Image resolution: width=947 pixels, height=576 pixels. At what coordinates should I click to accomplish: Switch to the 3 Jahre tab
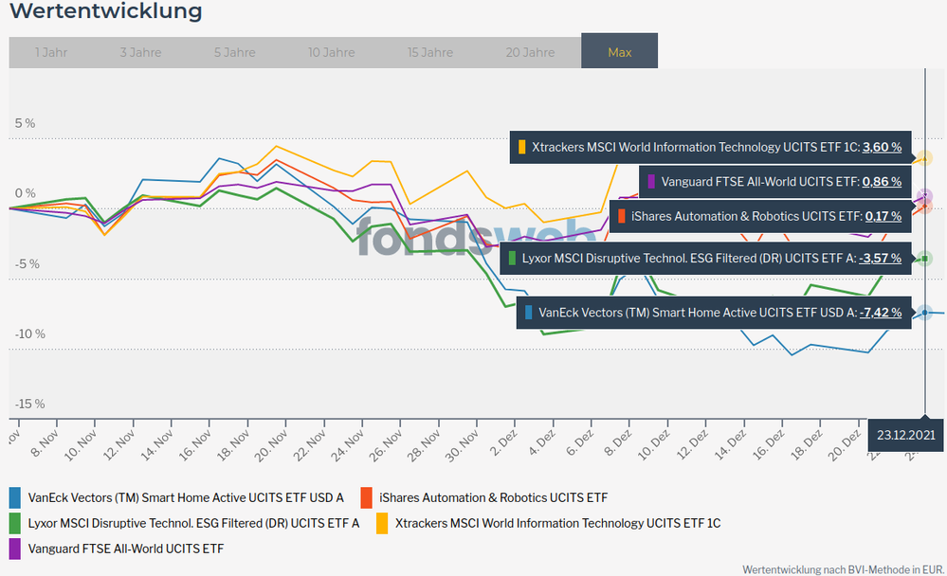(x=140, y=52)
